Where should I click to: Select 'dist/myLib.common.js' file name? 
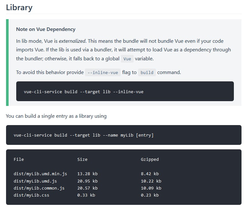coord(39,188)
